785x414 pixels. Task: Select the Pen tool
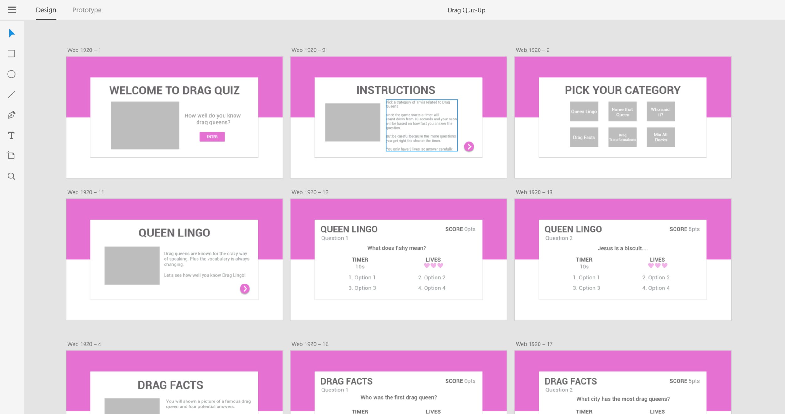(x=12, y=115)
